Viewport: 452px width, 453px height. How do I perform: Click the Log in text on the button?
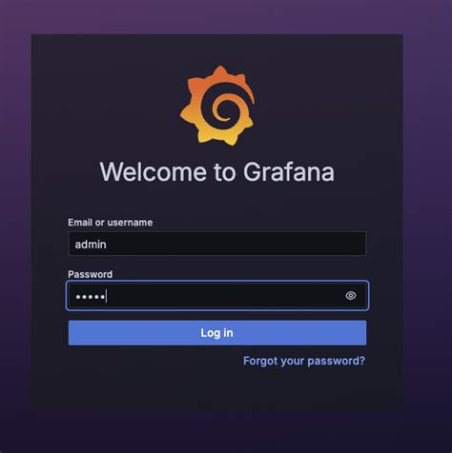[x=216, y=333]
